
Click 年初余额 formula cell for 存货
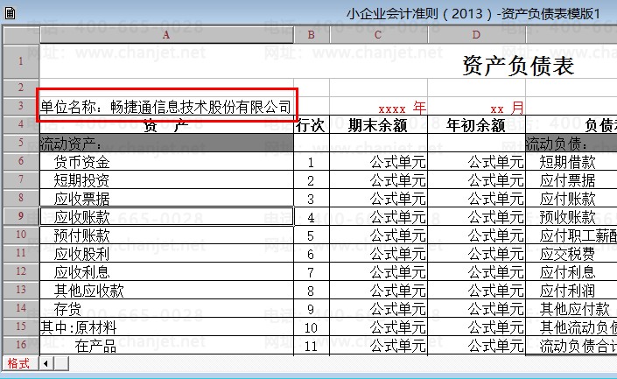tap(476, 309)
